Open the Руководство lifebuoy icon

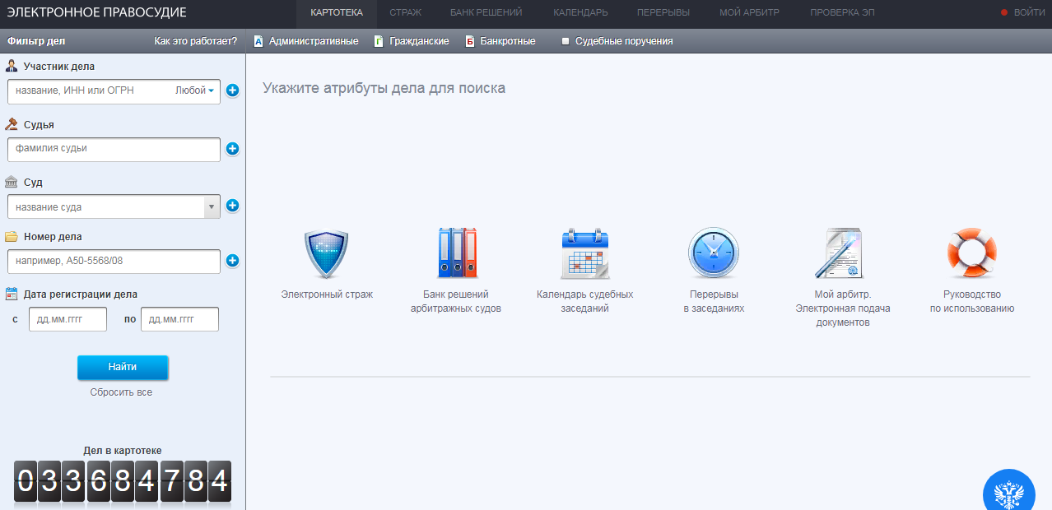[971, 253]
